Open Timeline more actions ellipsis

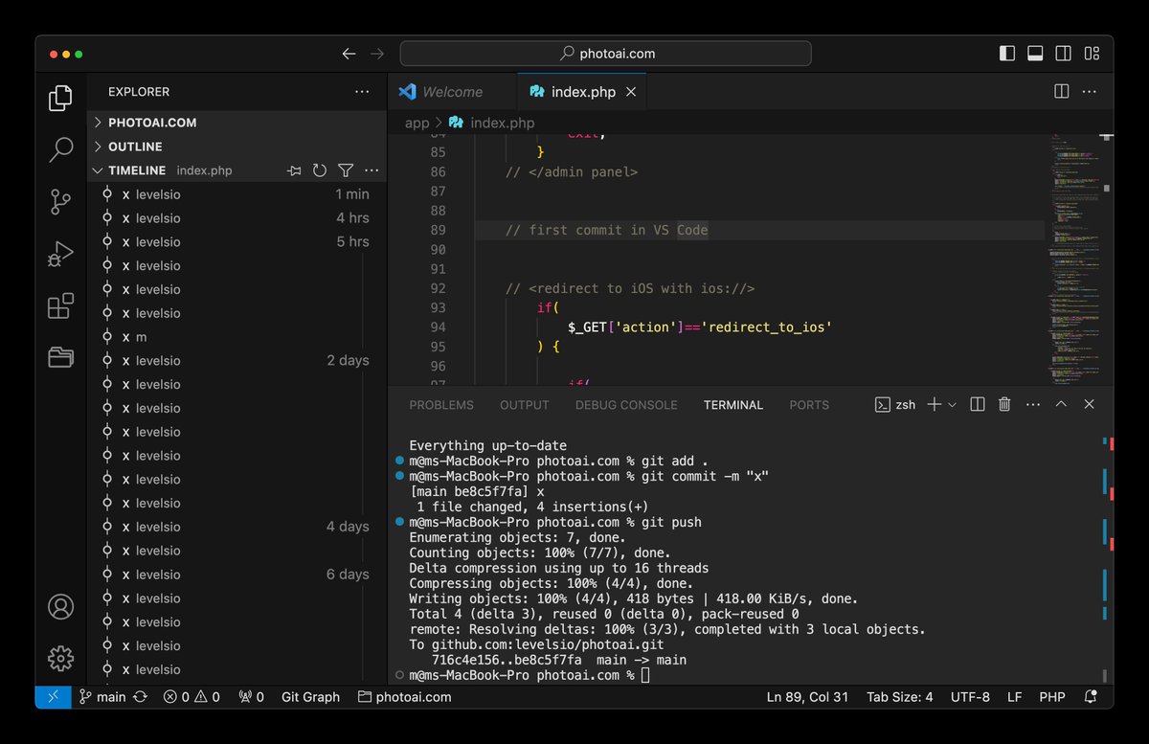coord(372,170)
